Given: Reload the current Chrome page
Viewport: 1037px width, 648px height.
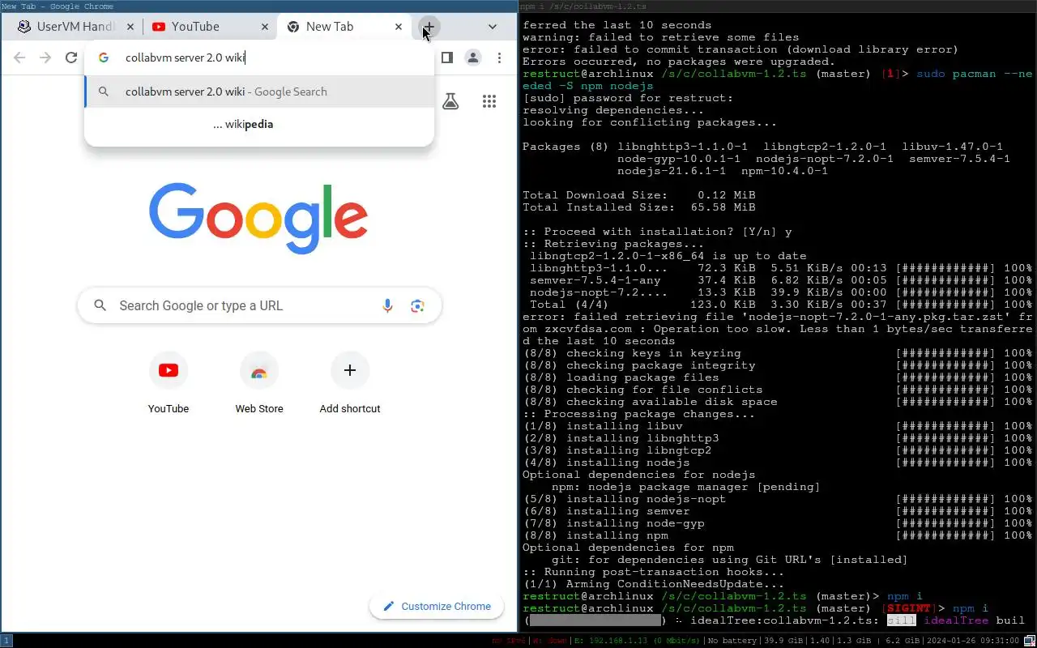Looking at the screenshot, I should (x=71, y=58).
